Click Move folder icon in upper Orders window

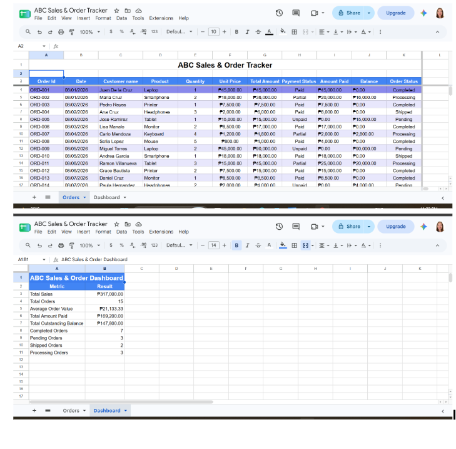(x=128, y=11)
